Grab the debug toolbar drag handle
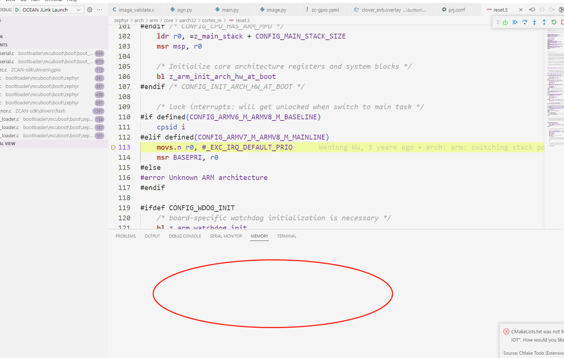The width and height of the screenshot is (564, 358). (x=498, y=22)
